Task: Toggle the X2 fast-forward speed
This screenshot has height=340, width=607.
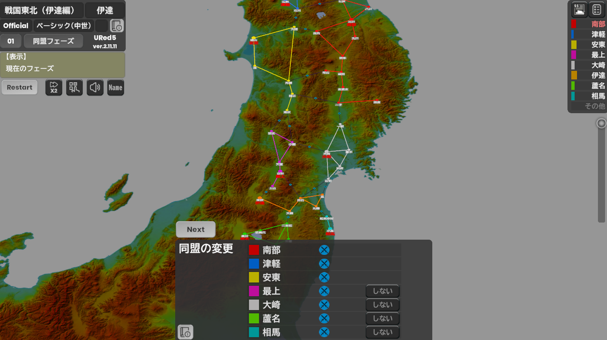Action: click(54, 87)
